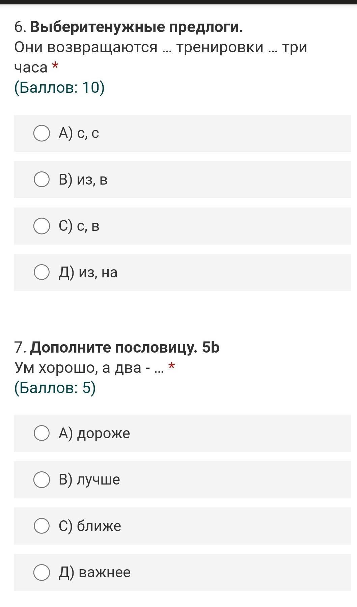The width and height of the screenshot is (357, 607).
Task: Click the answer text 'важнее'
Action: click(x=104, y=572)
